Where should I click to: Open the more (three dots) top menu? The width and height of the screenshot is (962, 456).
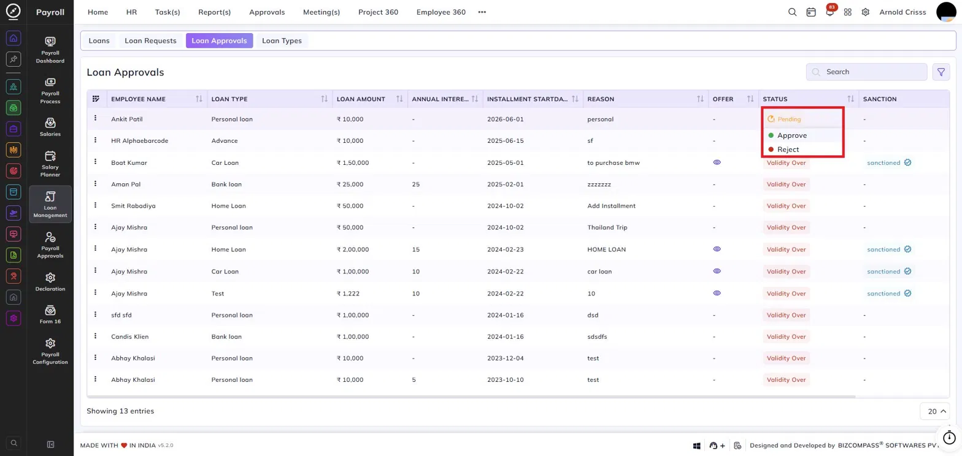click(x=482, y=12)
